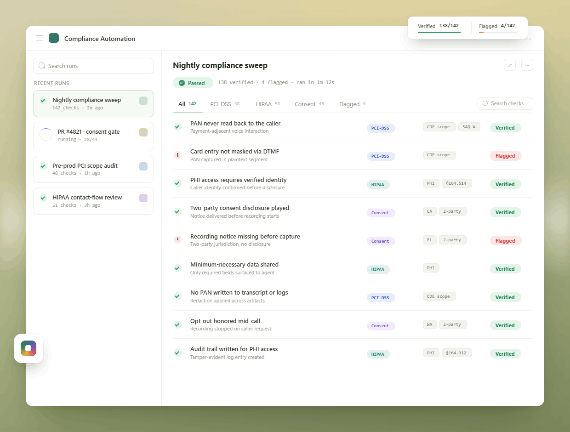Screen dimensions: 570x432
Task: Open the hamburger menu icon
Action: click(x=40, y=38)
